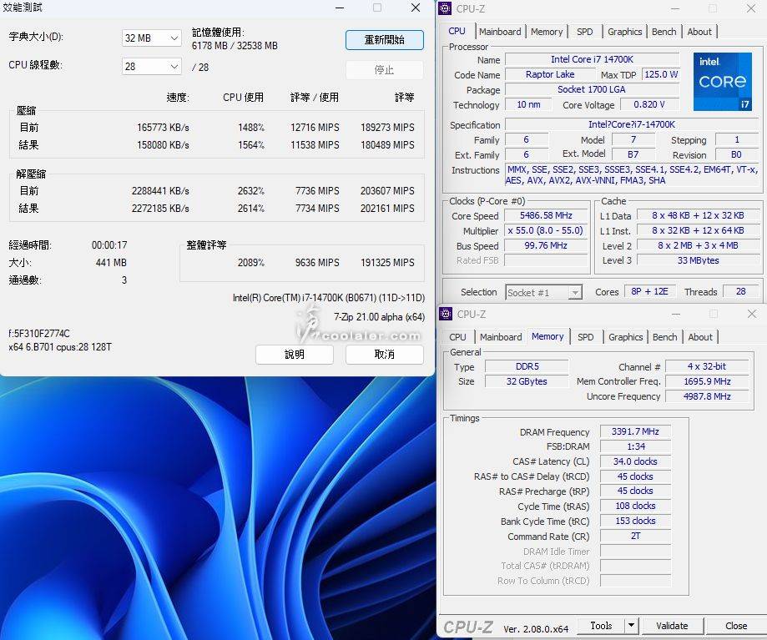Click the Technology value '10 nm'
The height and width of the screenshot is (640, 767).
(528, 104)
